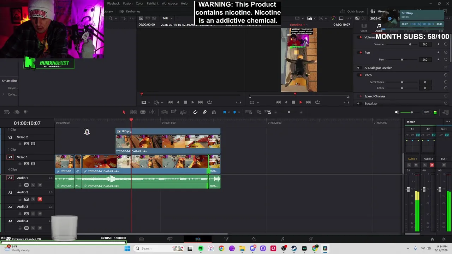
Task: Open the Fairlight menu
Action: (153, 4)
